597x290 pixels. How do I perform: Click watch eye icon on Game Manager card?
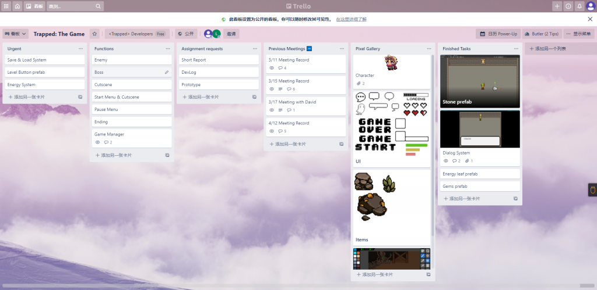pos(97,142)
